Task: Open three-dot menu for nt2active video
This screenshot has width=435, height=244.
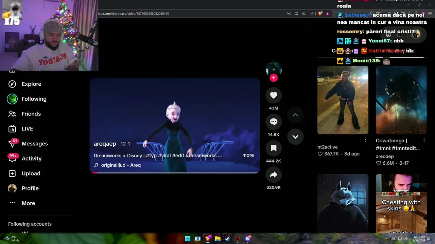Action: [366, 140]
